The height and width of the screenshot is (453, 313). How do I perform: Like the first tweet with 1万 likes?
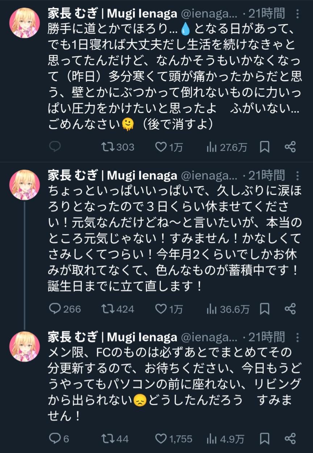tap(160, 147)
